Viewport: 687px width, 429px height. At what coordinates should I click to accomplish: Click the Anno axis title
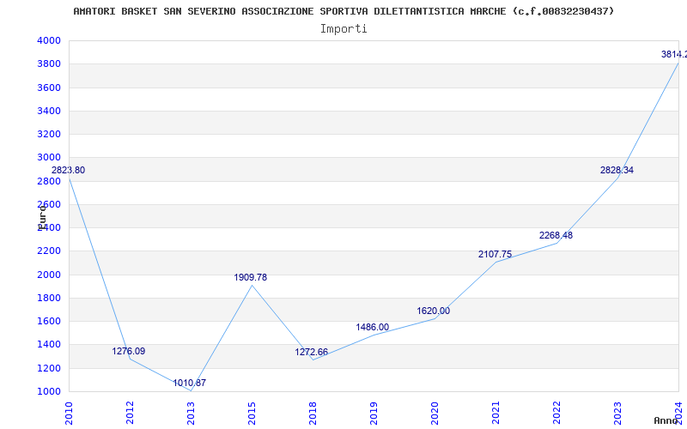coord(666,420)
